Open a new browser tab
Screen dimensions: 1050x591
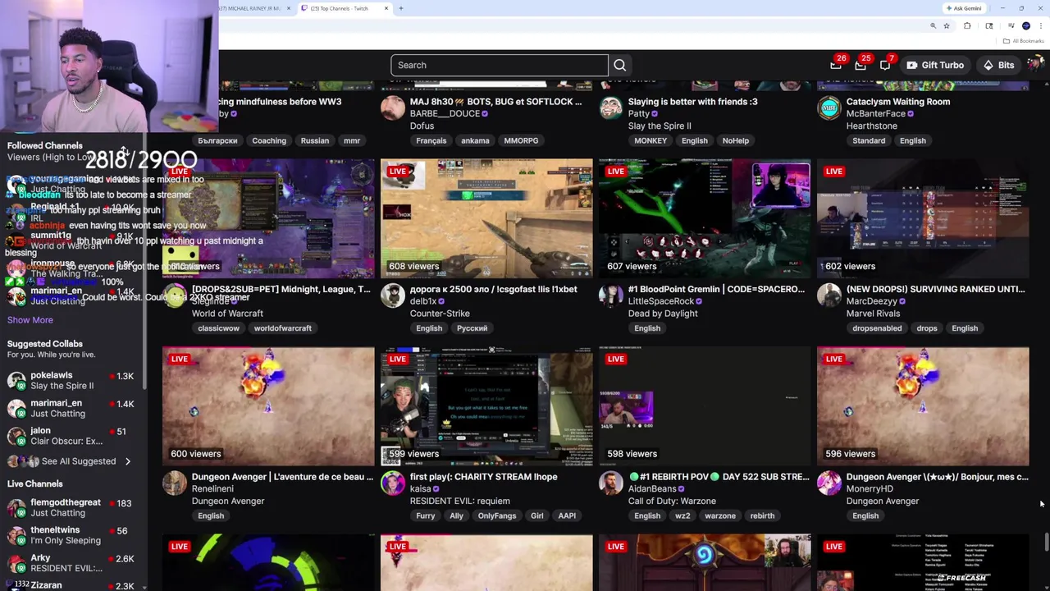coord(400,8)
